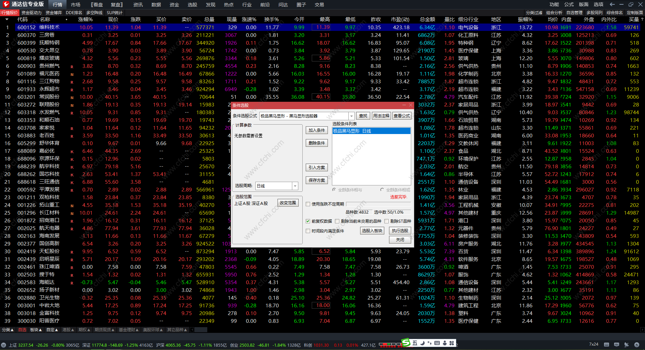This screenshot has height=350, width=645.
Task: Click the back arrow icon in the title bar
Action: (612, 4)
